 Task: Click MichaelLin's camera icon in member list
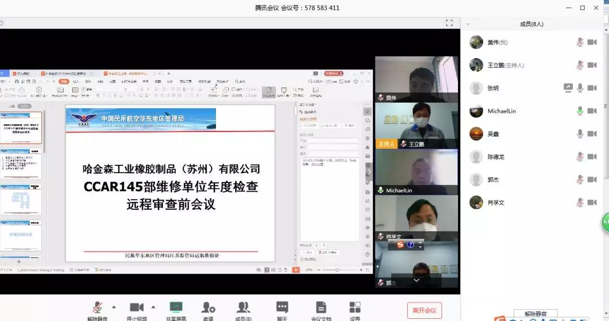click(592, 111)
